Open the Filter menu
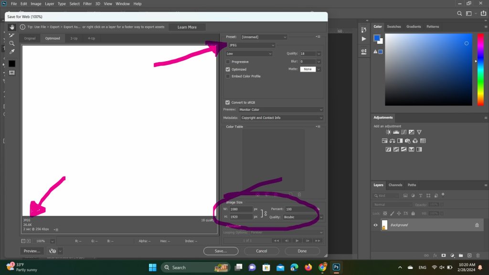 pos(87,4)
